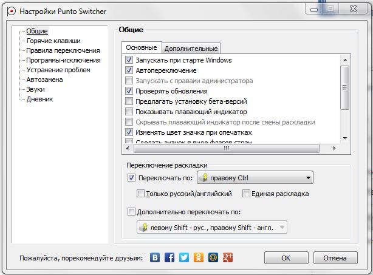Screen dimensions: 373x275
Task: Enable 'Дополнительно переключать по:' checkbox
Action: (x=131, y=211)
